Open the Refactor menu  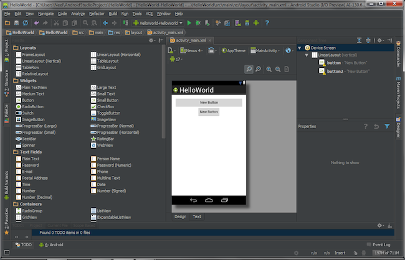point(97,13)
